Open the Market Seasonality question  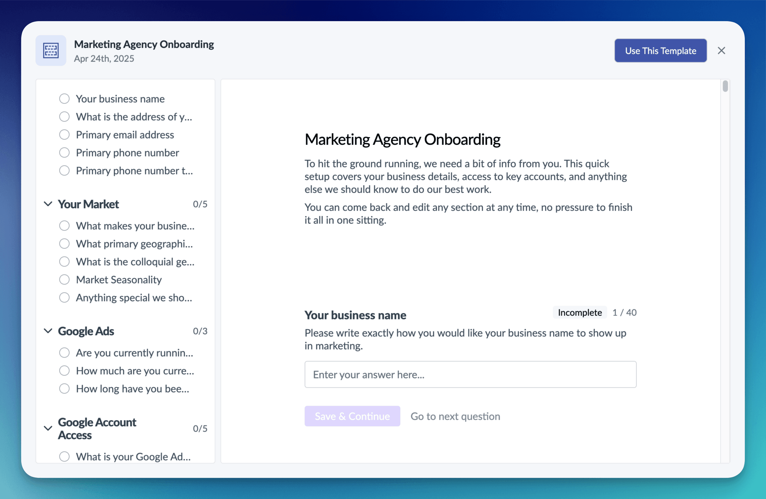click(119, 280)
